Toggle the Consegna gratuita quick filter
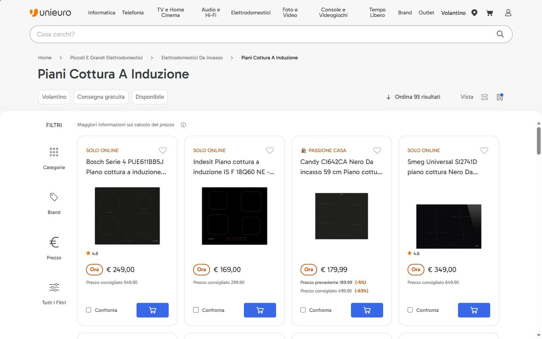 pyautogui.click(x=101, y=97)
